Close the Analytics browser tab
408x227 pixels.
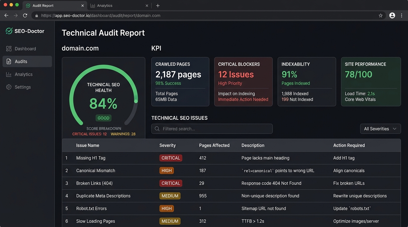pos(147,6)
